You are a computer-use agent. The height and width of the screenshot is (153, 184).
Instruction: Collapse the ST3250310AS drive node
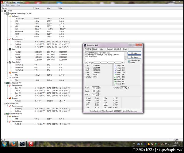coord(5,104)
